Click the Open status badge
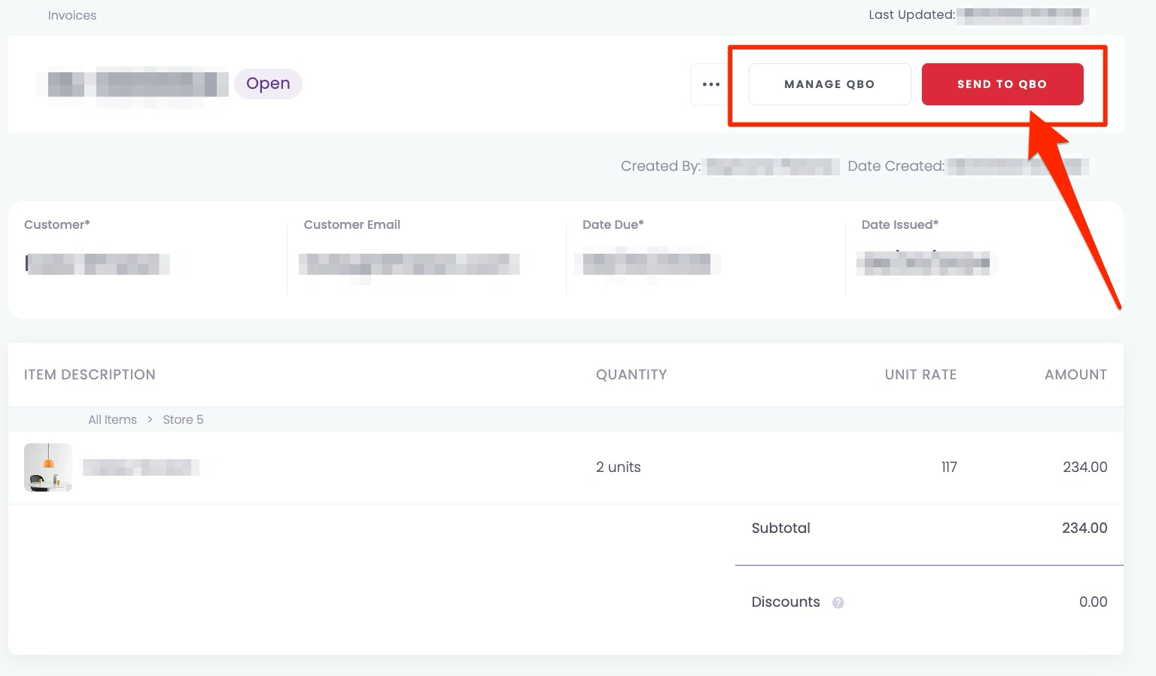This screenshot has width=1156, height=676. click(x=268, y=84)
